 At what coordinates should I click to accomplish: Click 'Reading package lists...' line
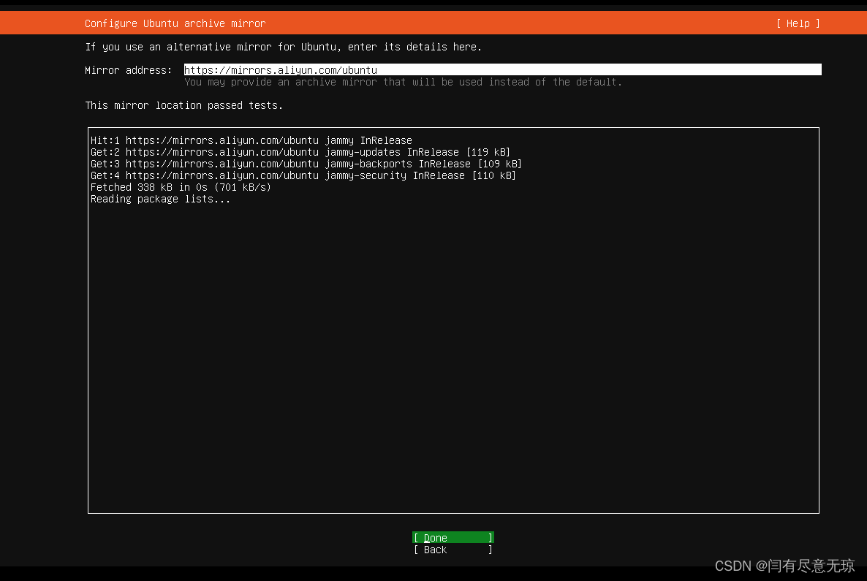click(x=160, y=199)
